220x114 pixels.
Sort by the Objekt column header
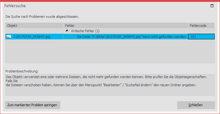pyautogui.click(x=34, y=26)
